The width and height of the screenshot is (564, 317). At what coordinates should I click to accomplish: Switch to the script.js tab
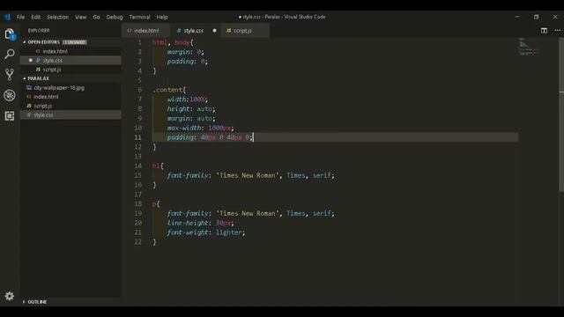click(245, 31)
